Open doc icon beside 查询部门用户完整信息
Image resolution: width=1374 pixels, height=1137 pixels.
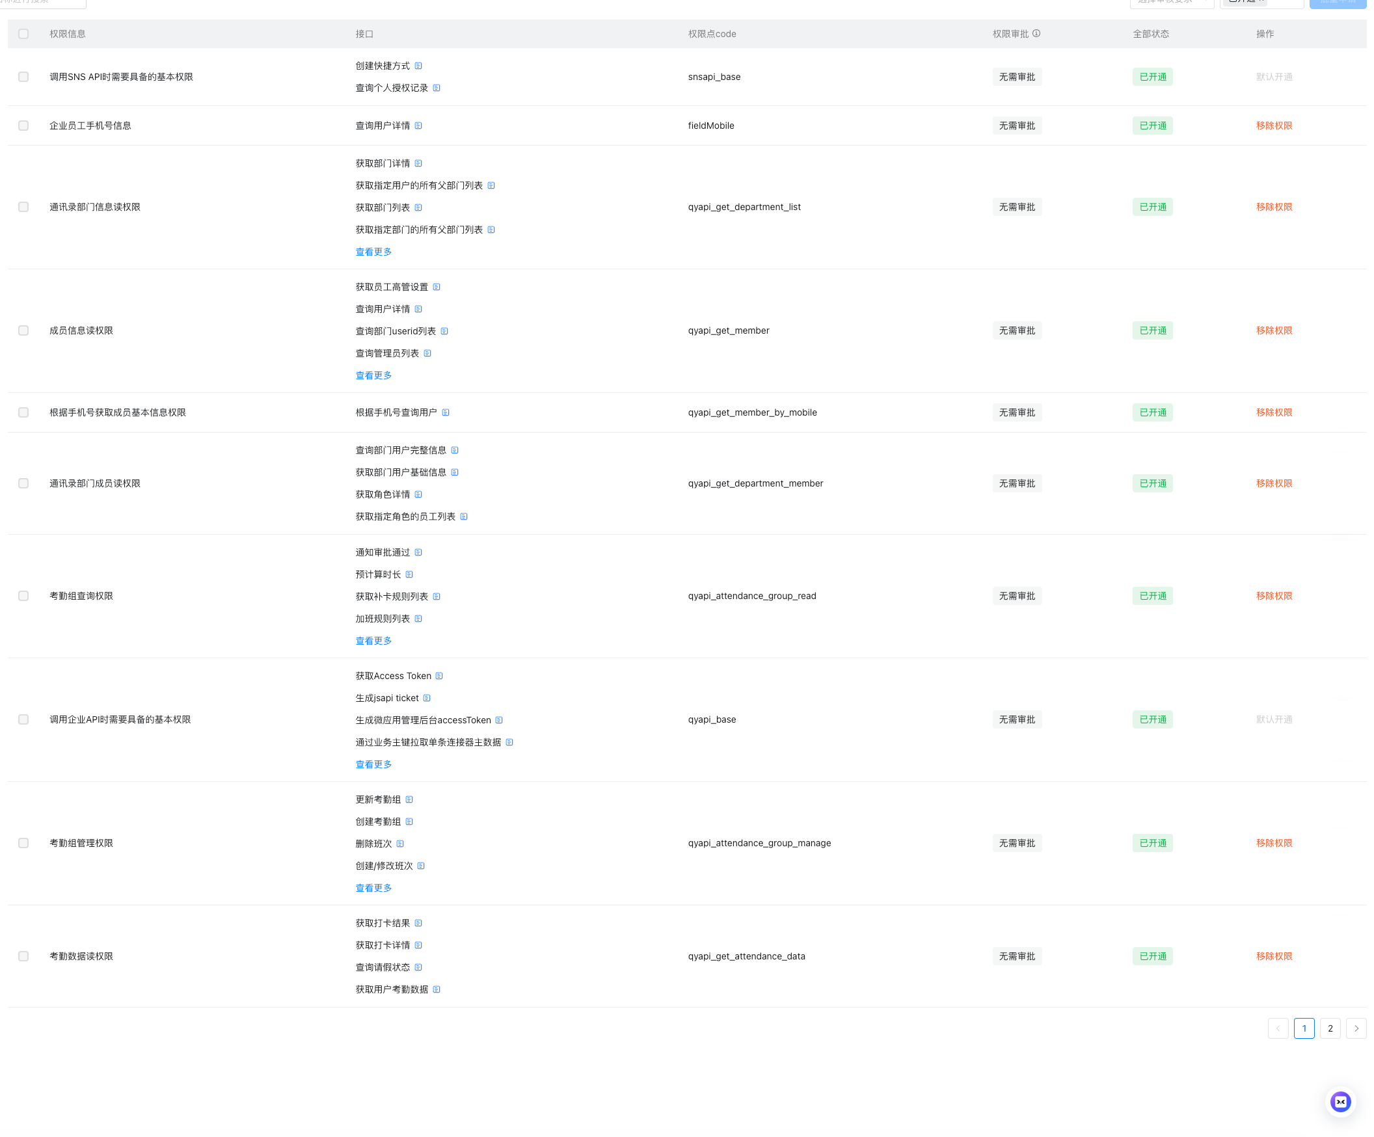(455, 451)
